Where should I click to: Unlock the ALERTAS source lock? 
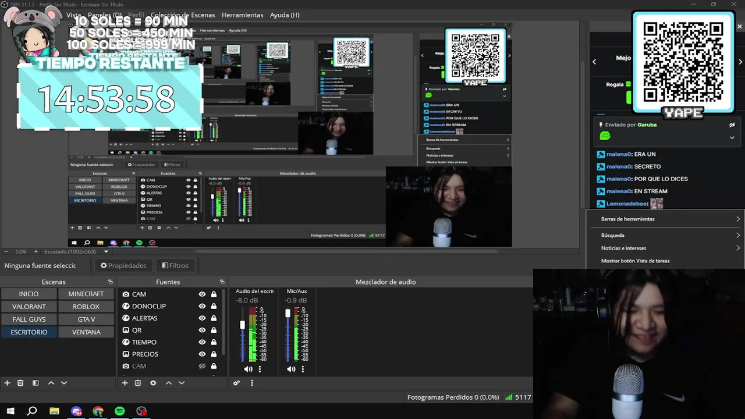point(214,318)
